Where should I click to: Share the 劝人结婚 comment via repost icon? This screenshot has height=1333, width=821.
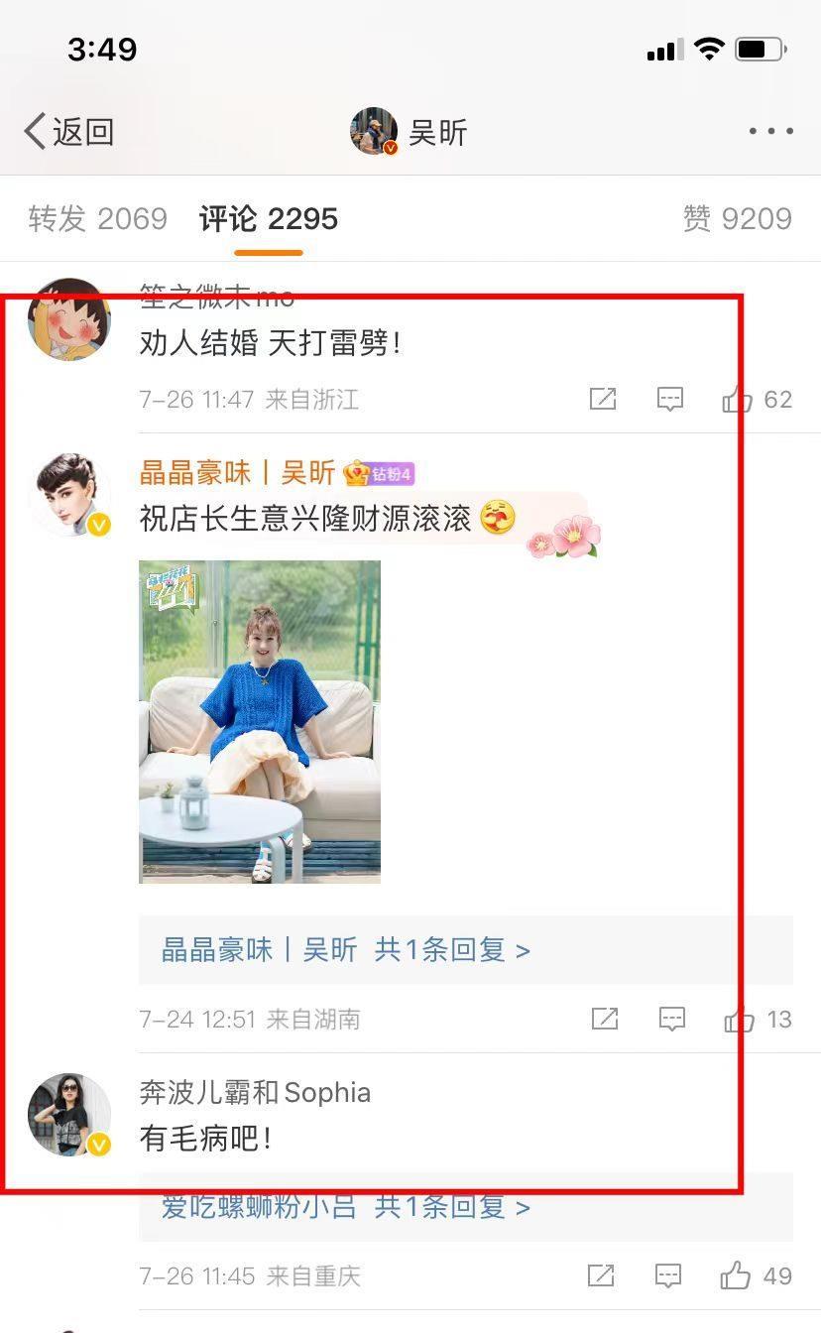point(603,399)
